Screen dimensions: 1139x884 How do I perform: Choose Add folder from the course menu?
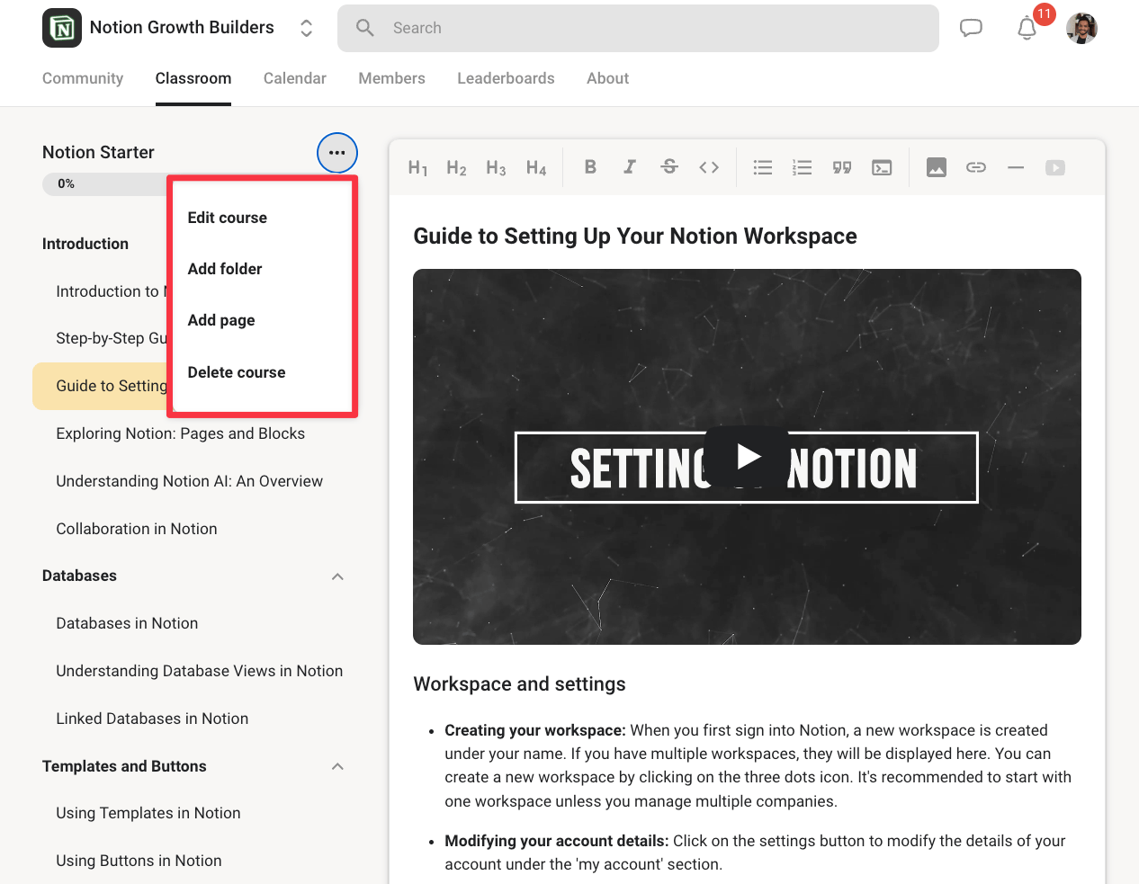point(225,269)
